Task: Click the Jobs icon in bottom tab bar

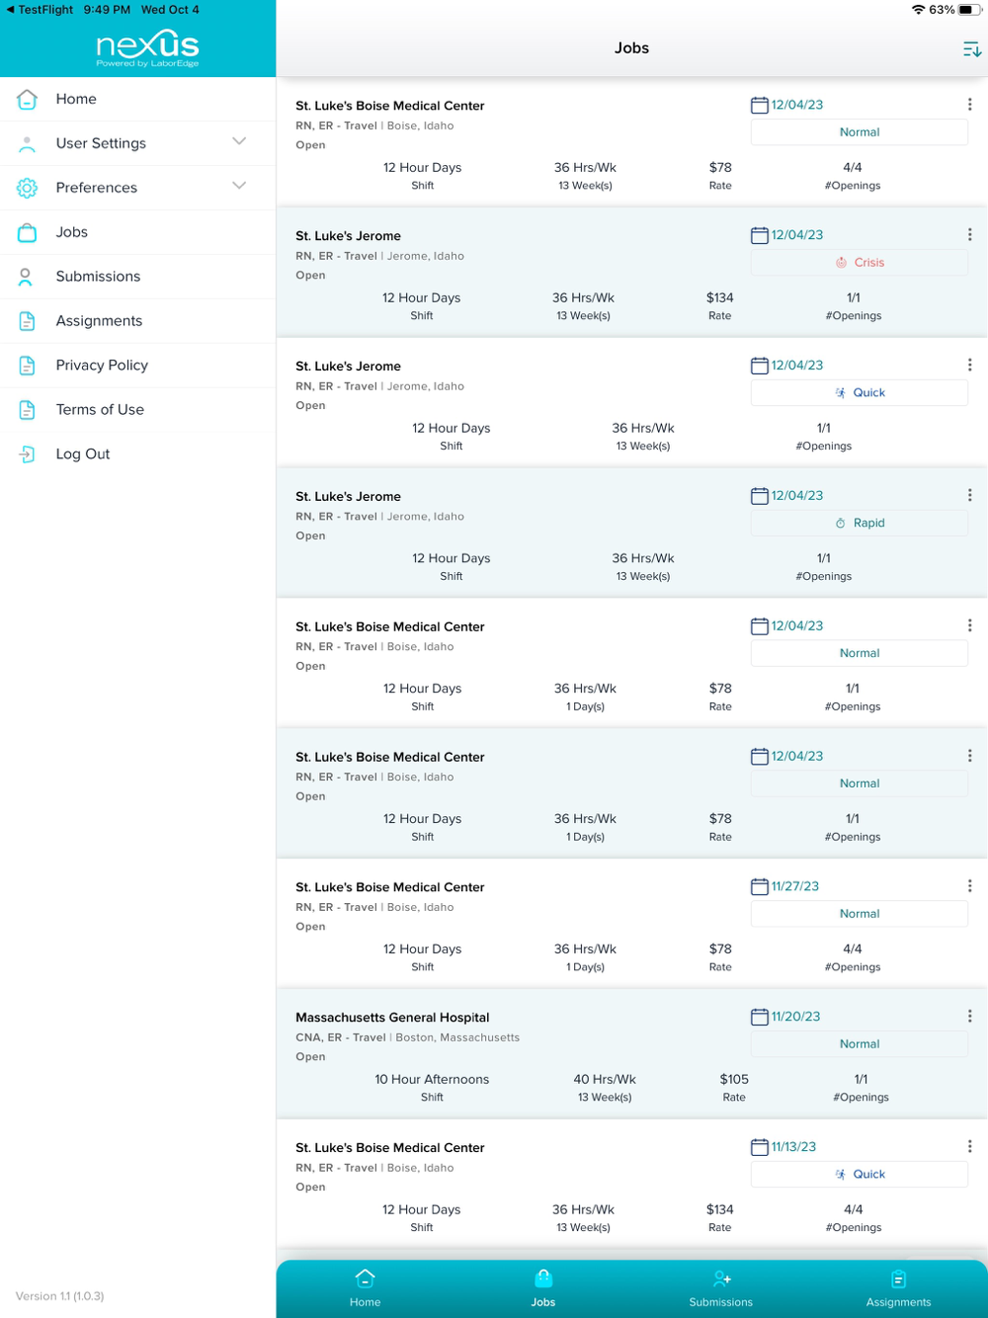Action: tap(543, 1278)
